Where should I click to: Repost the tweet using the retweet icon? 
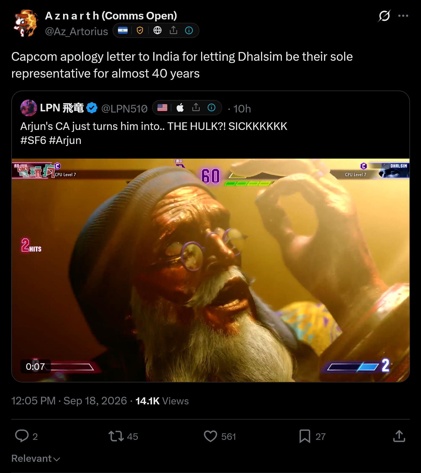click(116, 436)
